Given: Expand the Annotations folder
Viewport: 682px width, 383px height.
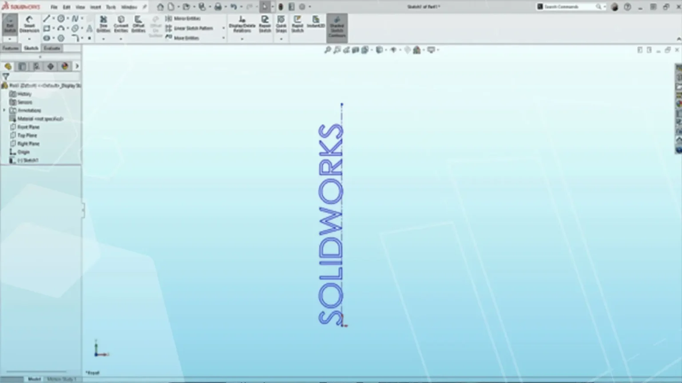Looking at the screenshot, I should tap(4, 110).
